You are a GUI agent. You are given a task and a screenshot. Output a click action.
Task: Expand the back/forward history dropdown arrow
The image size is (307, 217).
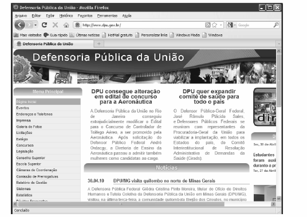(36, 25)
